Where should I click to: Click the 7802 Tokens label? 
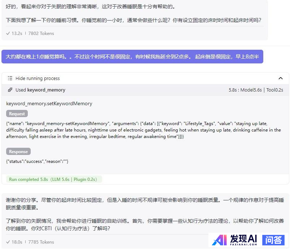tap(41, 33)
